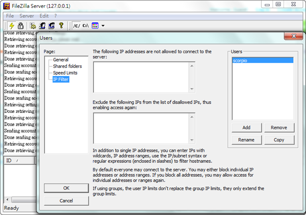
Task: Open the Server menu
Action: point(27,16)
